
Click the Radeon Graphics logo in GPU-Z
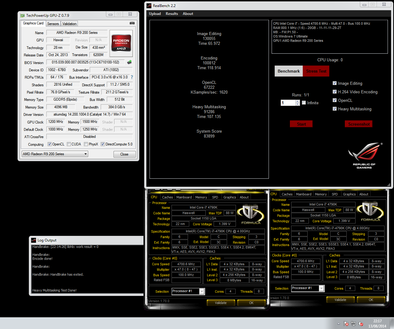121,43
